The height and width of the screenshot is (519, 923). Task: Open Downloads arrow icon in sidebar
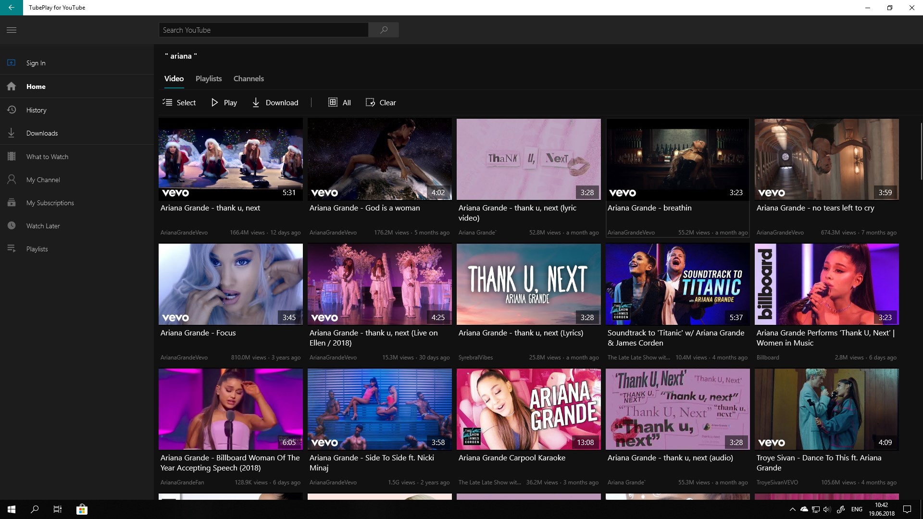pos(12,133)
